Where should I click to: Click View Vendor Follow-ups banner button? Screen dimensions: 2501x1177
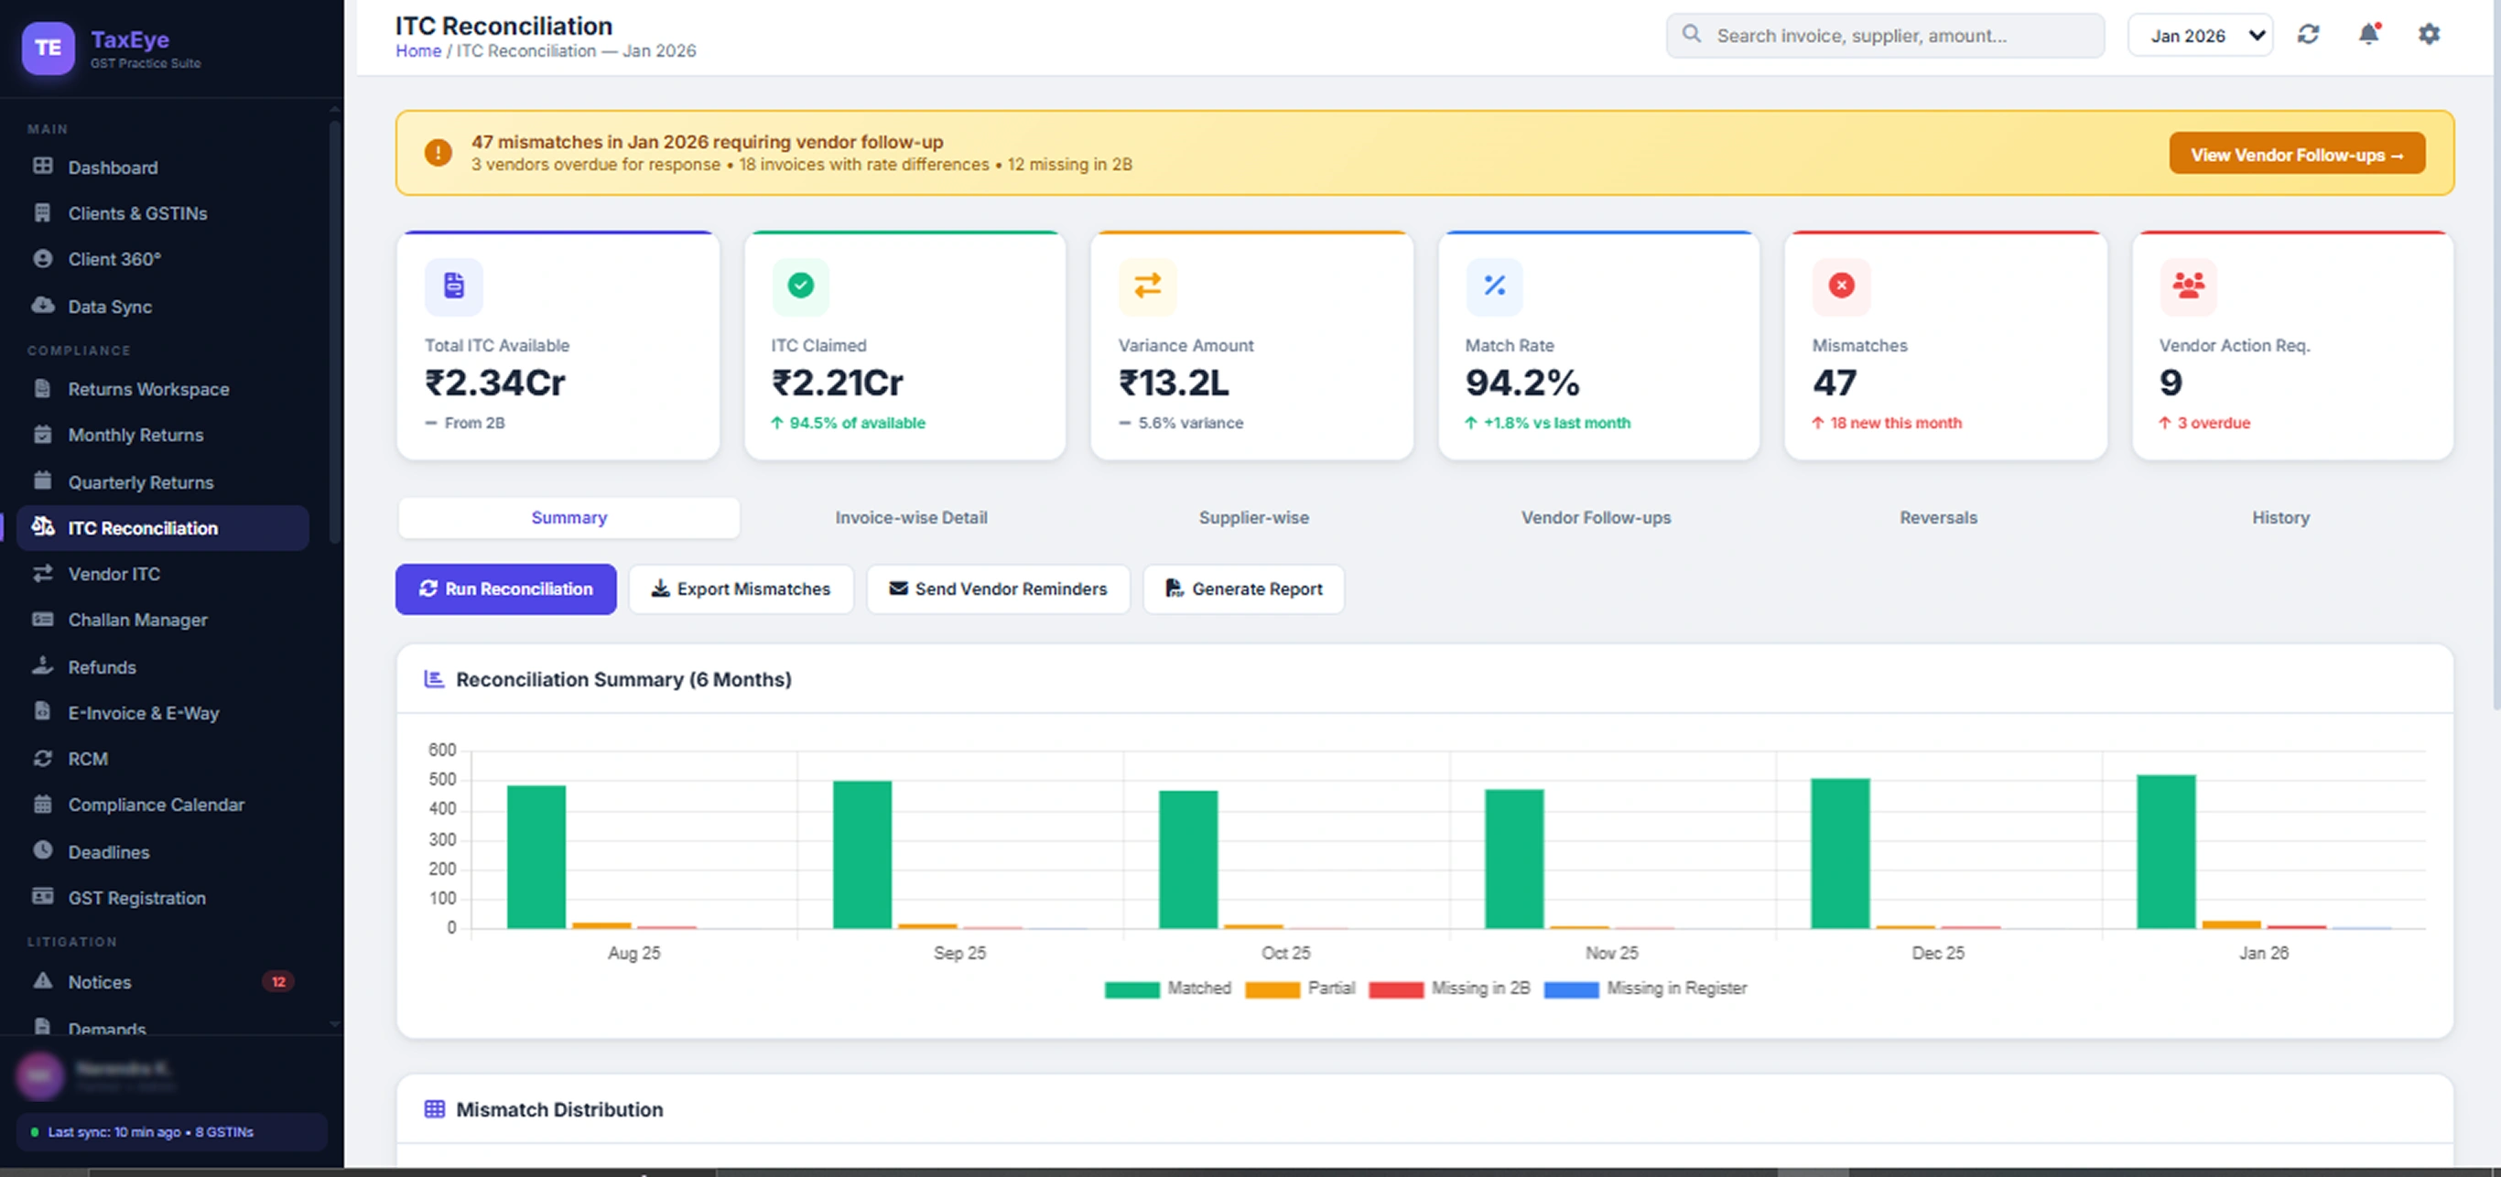point(2296,155)
